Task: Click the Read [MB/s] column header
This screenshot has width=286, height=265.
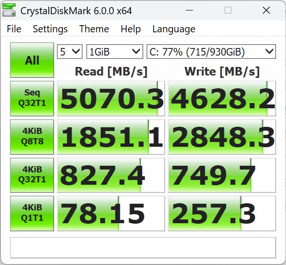Action: click(x=111, y=72)
